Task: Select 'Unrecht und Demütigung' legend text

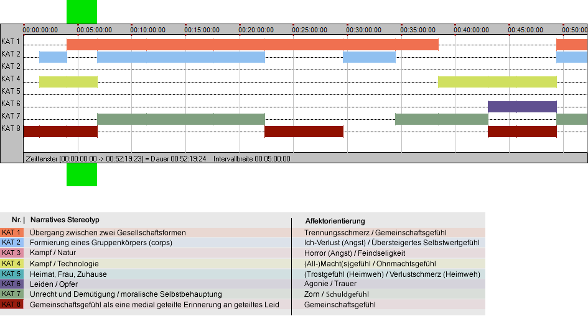Action: click(72, 295)
